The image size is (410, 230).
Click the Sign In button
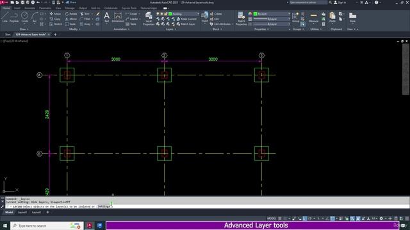point(340,3)
